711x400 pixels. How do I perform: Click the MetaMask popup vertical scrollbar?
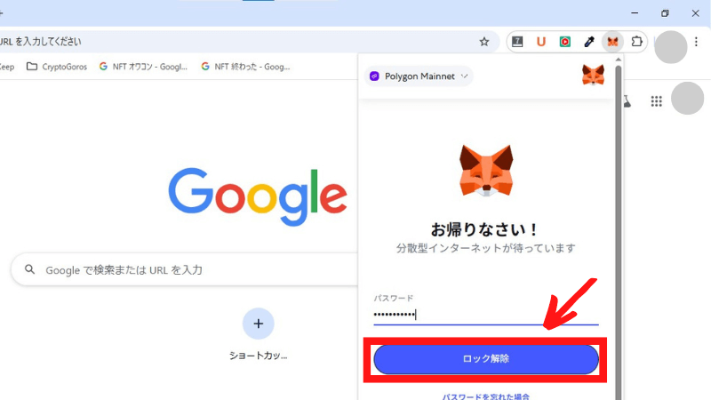(618, 231)
